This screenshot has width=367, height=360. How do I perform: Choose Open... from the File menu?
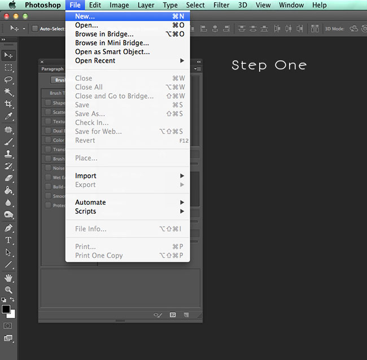pos(128,25)
